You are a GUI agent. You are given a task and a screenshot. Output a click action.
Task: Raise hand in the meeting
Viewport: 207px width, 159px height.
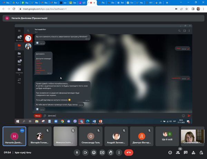click(111, 152)
